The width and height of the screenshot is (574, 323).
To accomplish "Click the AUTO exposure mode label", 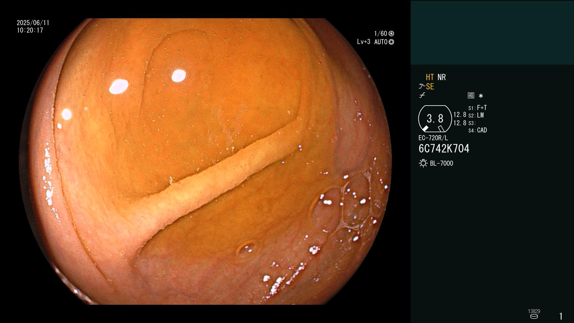I will (381, 42).
